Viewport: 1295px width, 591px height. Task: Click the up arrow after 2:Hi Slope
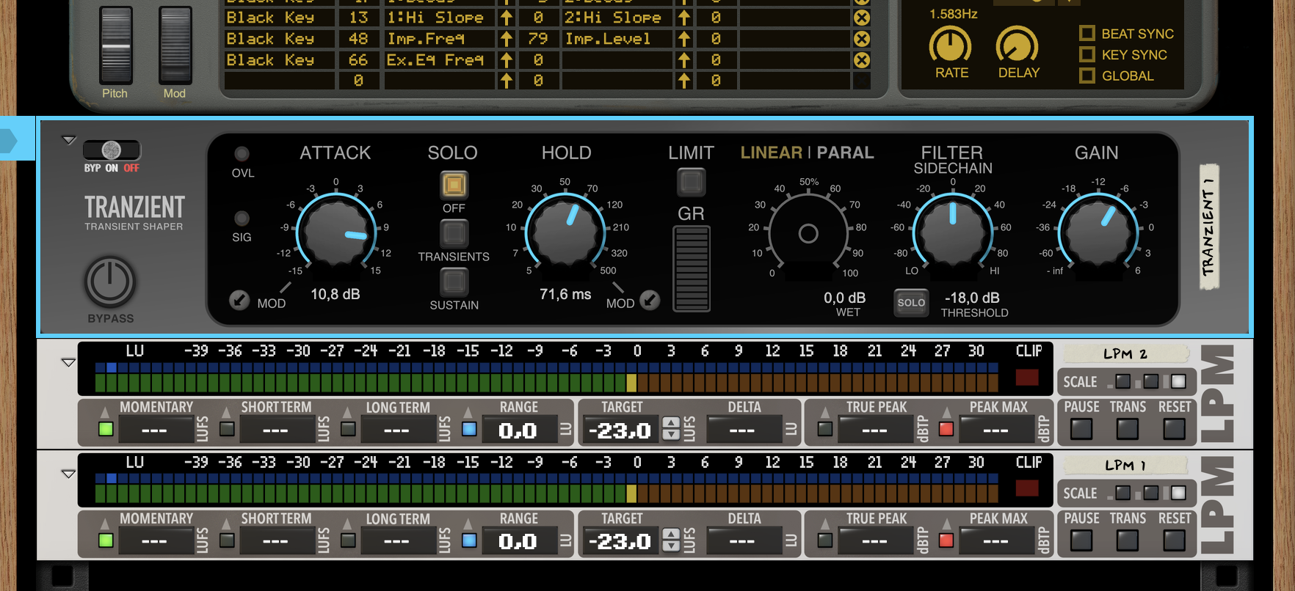[684, 18]
